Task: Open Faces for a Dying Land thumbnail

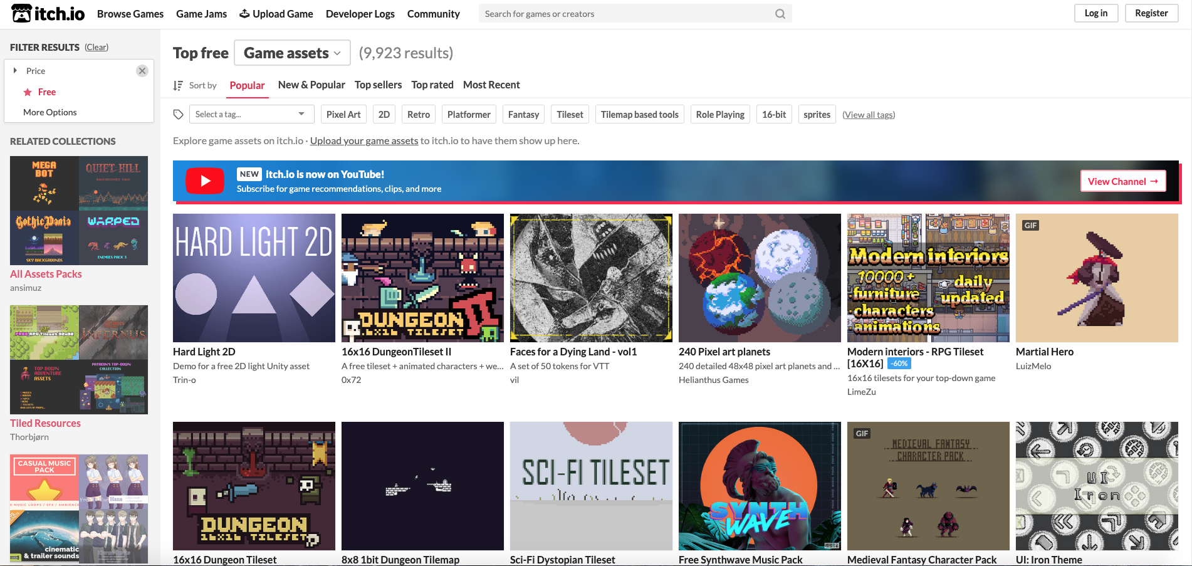Action: pos(591,278)
